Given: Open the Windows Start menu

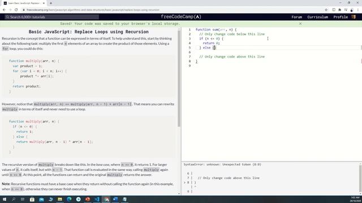Looking at the screenshot, I should pos(5,199).
